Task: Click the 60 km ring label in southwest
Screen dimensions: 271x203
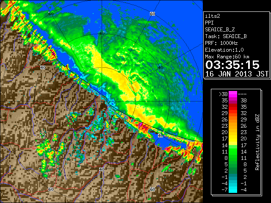Action: click(x=51, y=189)
